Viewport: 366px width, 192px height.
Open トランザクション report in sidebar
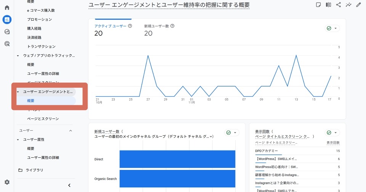pos(41,46)
